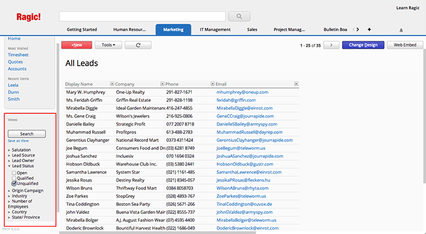Screen dimensions: 426x234
Task: Create a new lead with +New
Action: [x=77, y=45]
